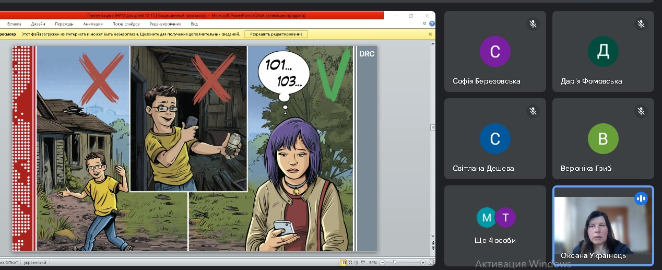This screenshot has width=662, height=270.
Task: Open the Переходы ribbon tab
Action: [64, 24]
